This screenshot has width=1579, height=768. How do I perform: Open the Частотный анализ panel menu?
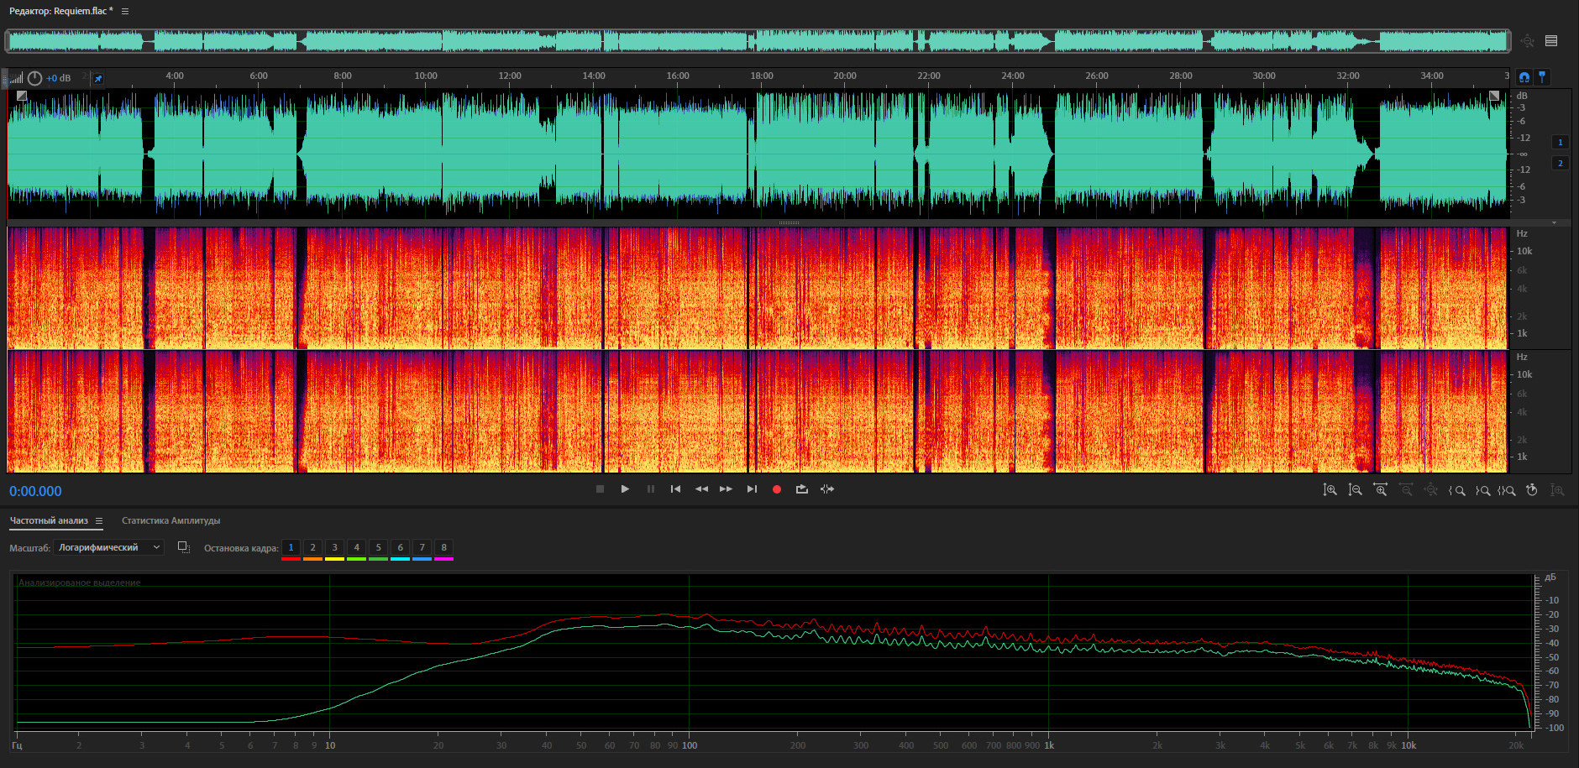99,521
